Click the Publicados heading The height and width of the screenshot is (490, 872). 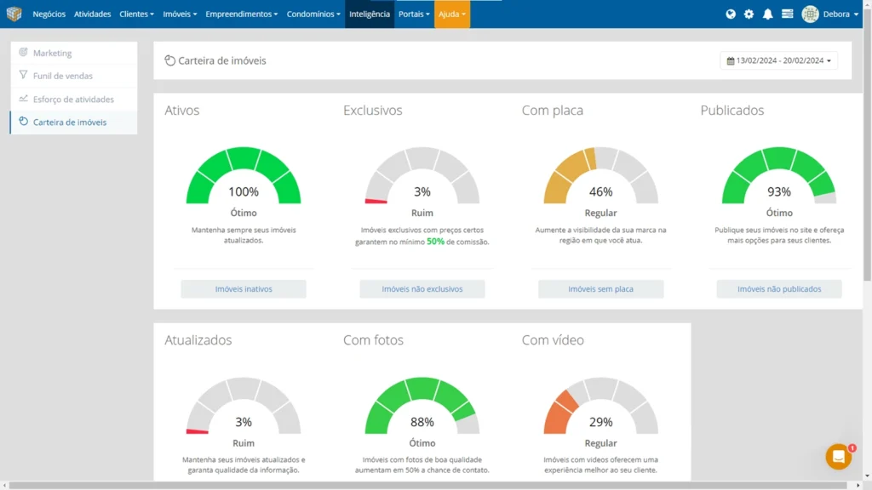point(731,110)
